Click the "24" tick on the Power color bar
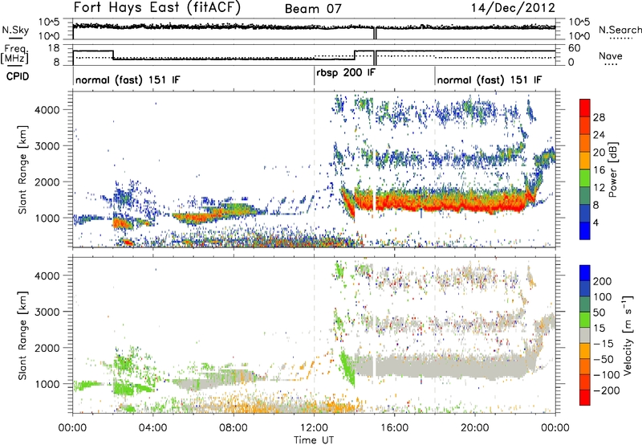 point(599,135)
